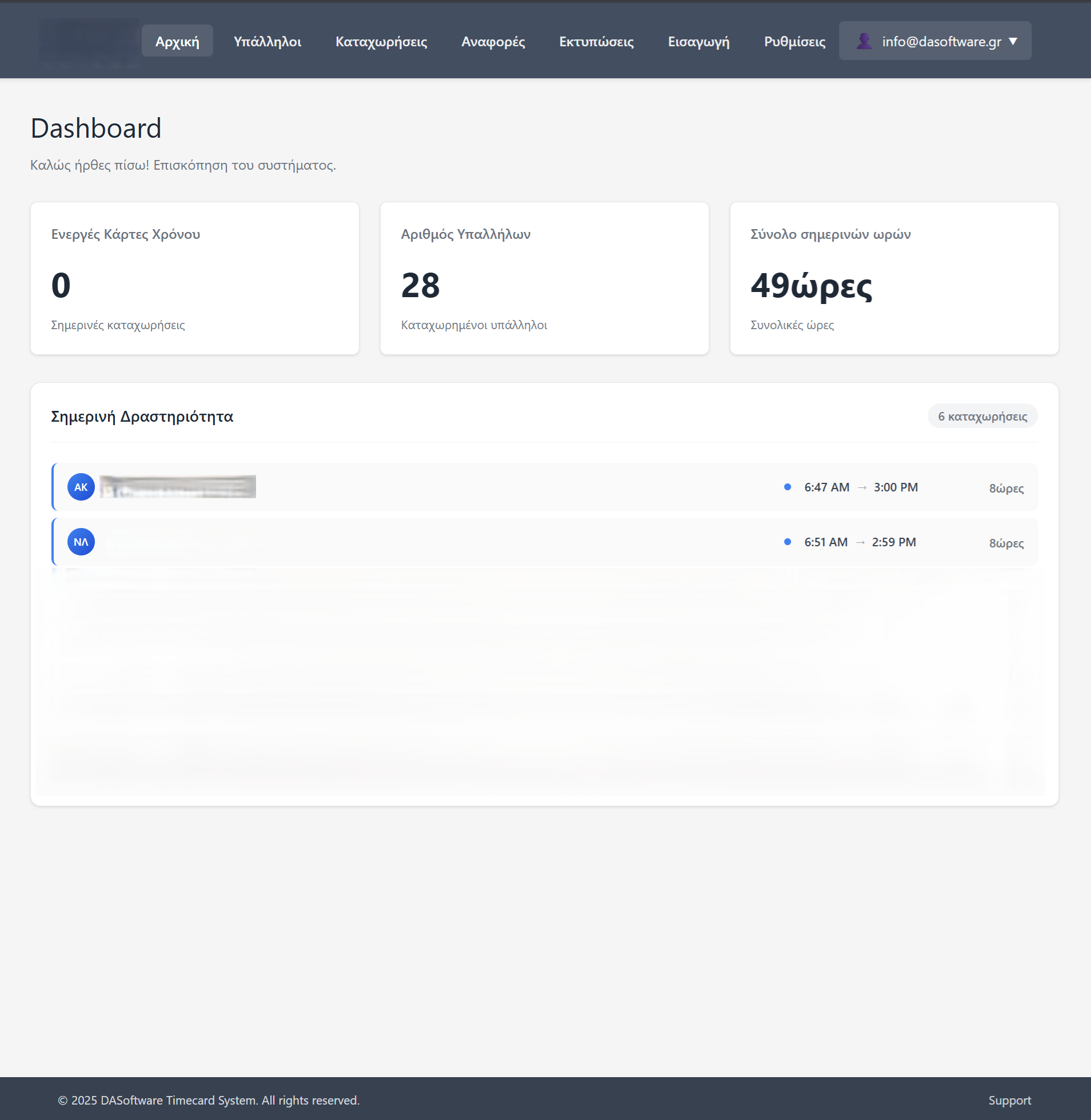
Task: Click the 49ώρες total hours value
Action: pyautogui.click(x=812, y=286)
